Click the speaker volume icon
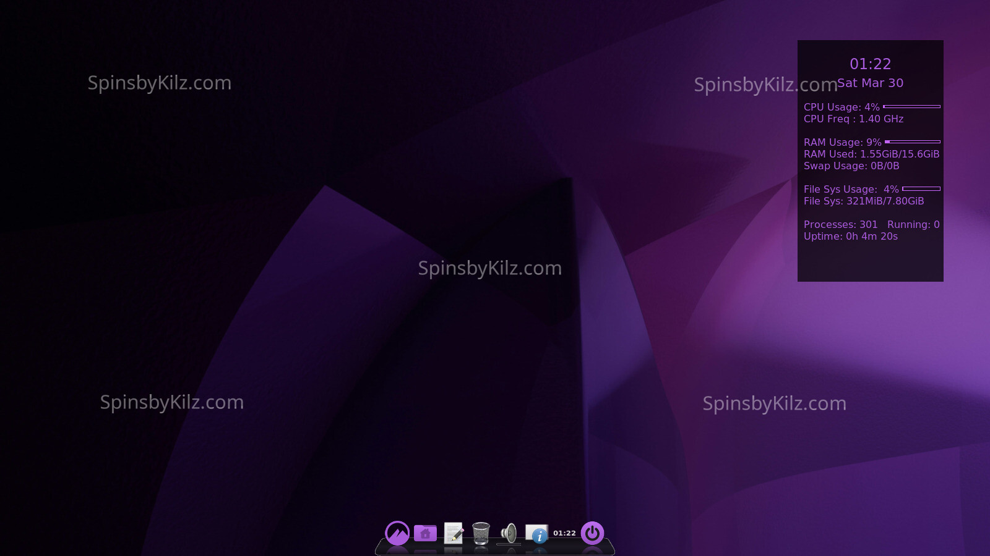Image resolution: width=990 pixels, height=556 pixels. (509, 533)
